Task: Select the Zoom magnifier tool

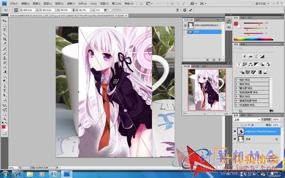Action: tap(4, 119)
